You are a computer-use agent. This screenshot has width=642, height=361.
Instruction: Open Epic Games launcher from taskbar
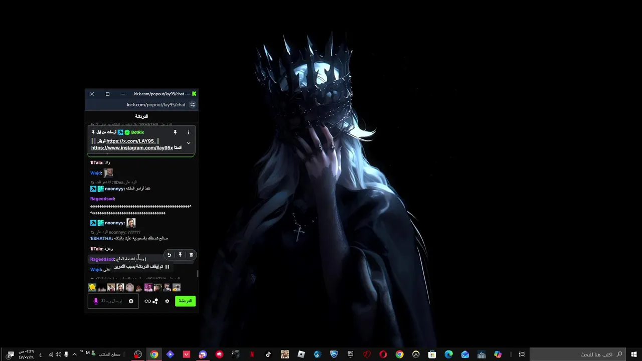[x=350, y=354]
